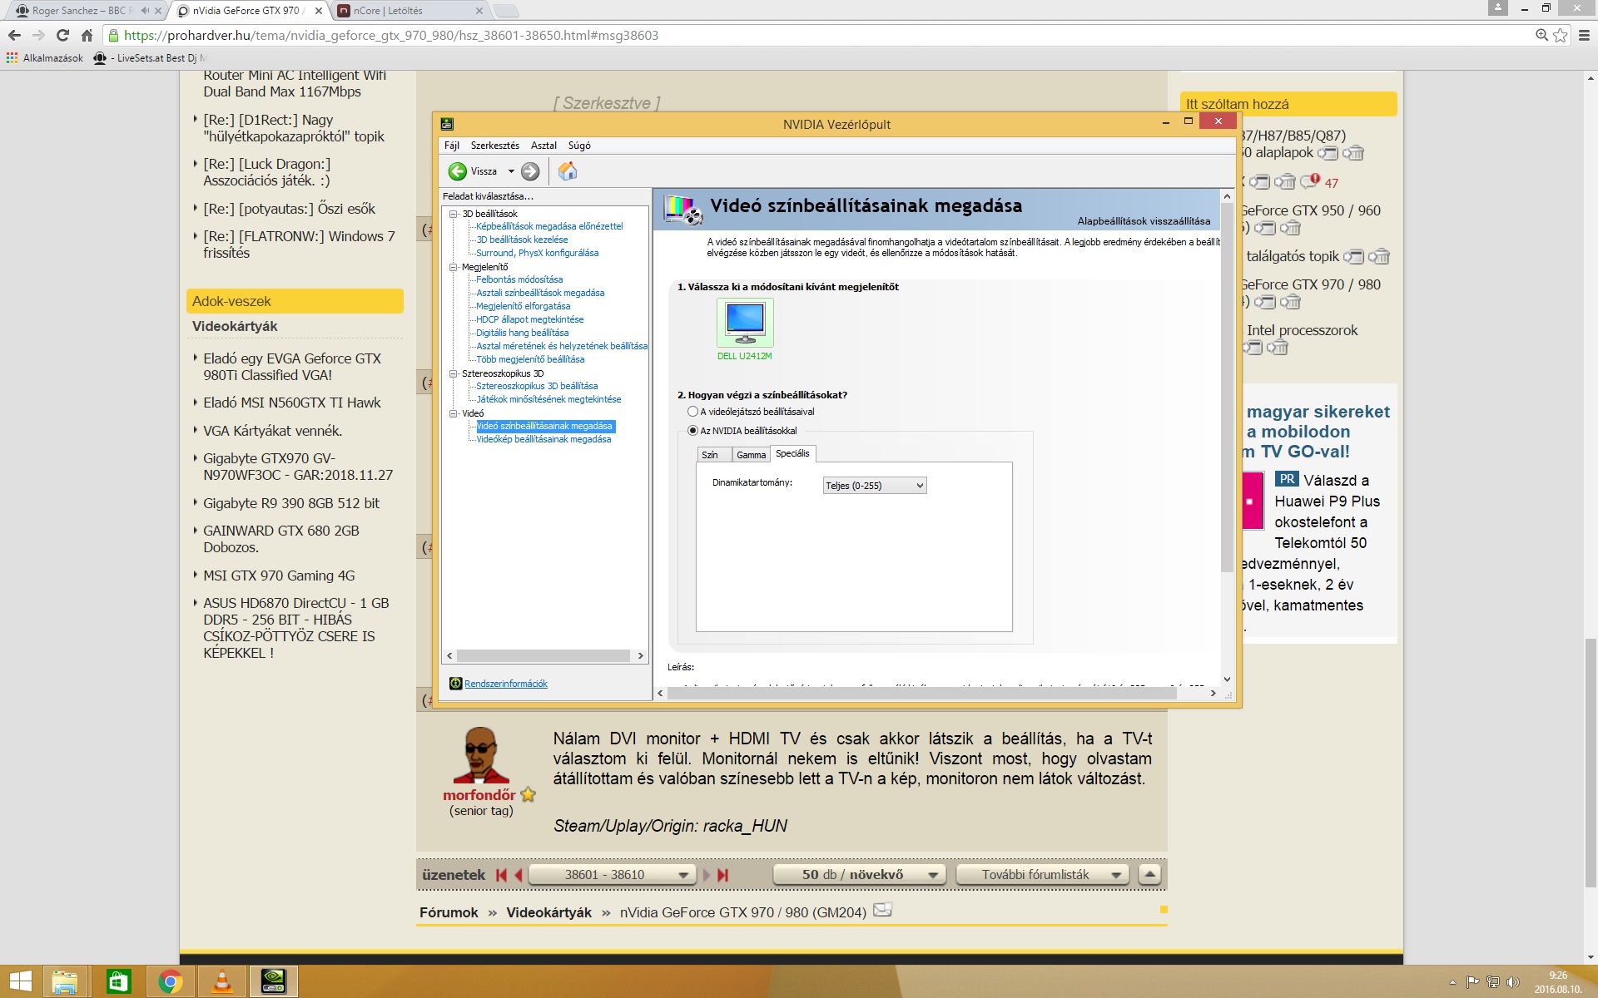Click the scroll-to-top arrow button
Viewport: 1598px width, 998px height.
coord(1149,875)
